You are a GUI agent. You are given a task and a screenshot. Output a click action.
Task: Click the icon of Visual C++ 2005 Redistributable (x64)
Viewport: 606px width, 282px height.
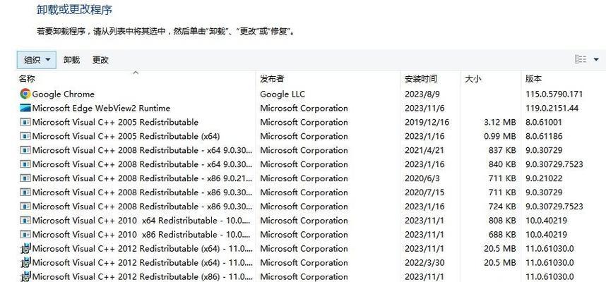tap(25, 136)
